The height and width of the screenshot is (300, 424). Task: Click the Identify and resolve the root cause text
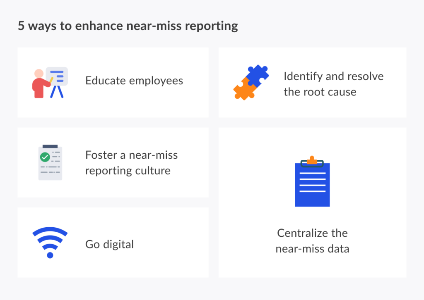coord(334,84)
